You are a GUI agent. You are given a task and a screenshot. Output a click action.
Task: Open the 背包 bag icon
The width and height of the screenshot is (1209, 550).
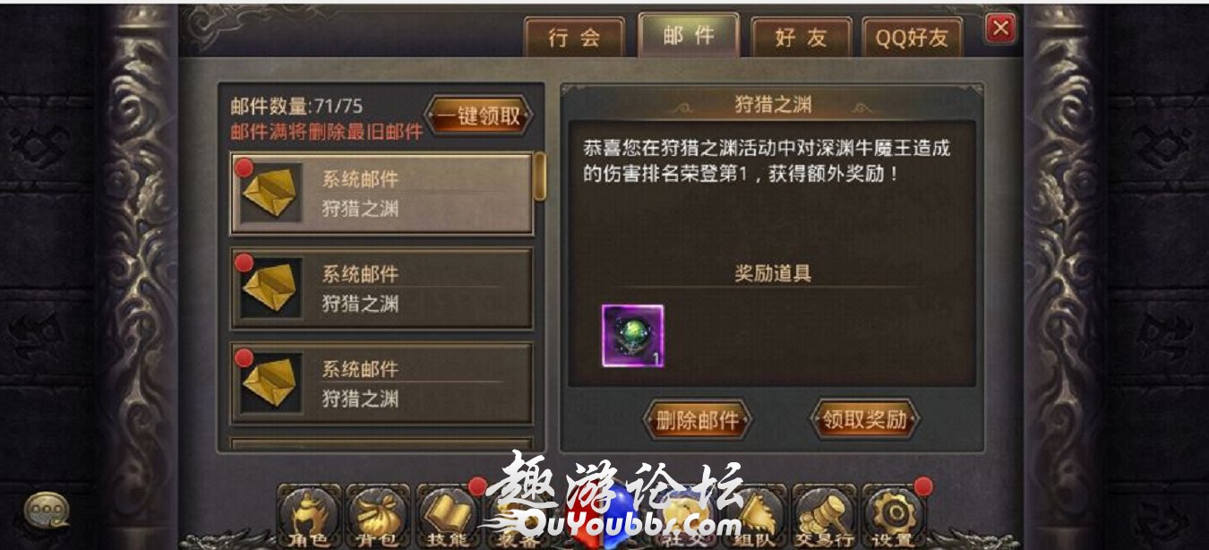tap(378, 518)
